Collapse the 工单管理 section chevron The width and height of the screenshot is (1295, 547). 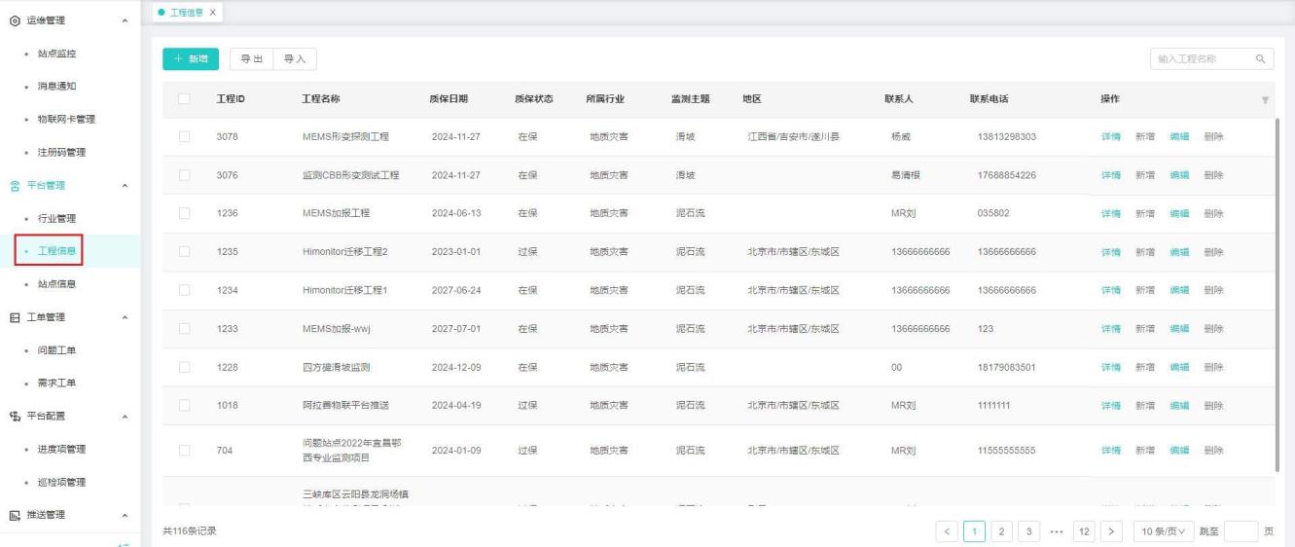(x=124, y=317)
